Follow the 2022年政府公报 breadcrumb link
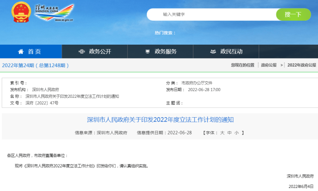The height and width of the screenshot is (191, 318). (x=302, y=65)
